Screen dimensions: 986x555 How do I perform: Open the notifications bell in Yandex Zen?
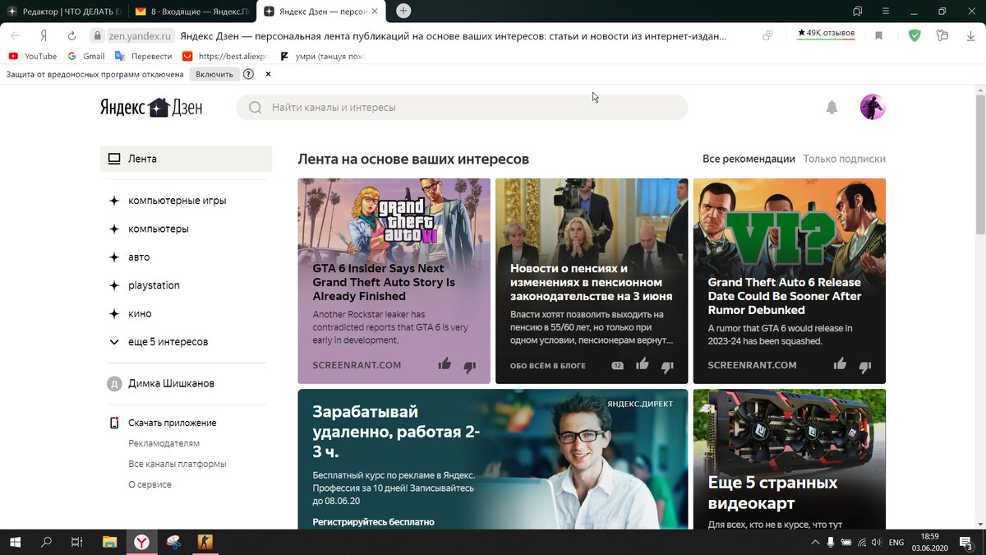[x=832, y=107]
